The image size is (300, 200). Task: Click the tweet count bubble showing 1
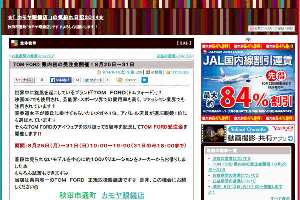107,80
